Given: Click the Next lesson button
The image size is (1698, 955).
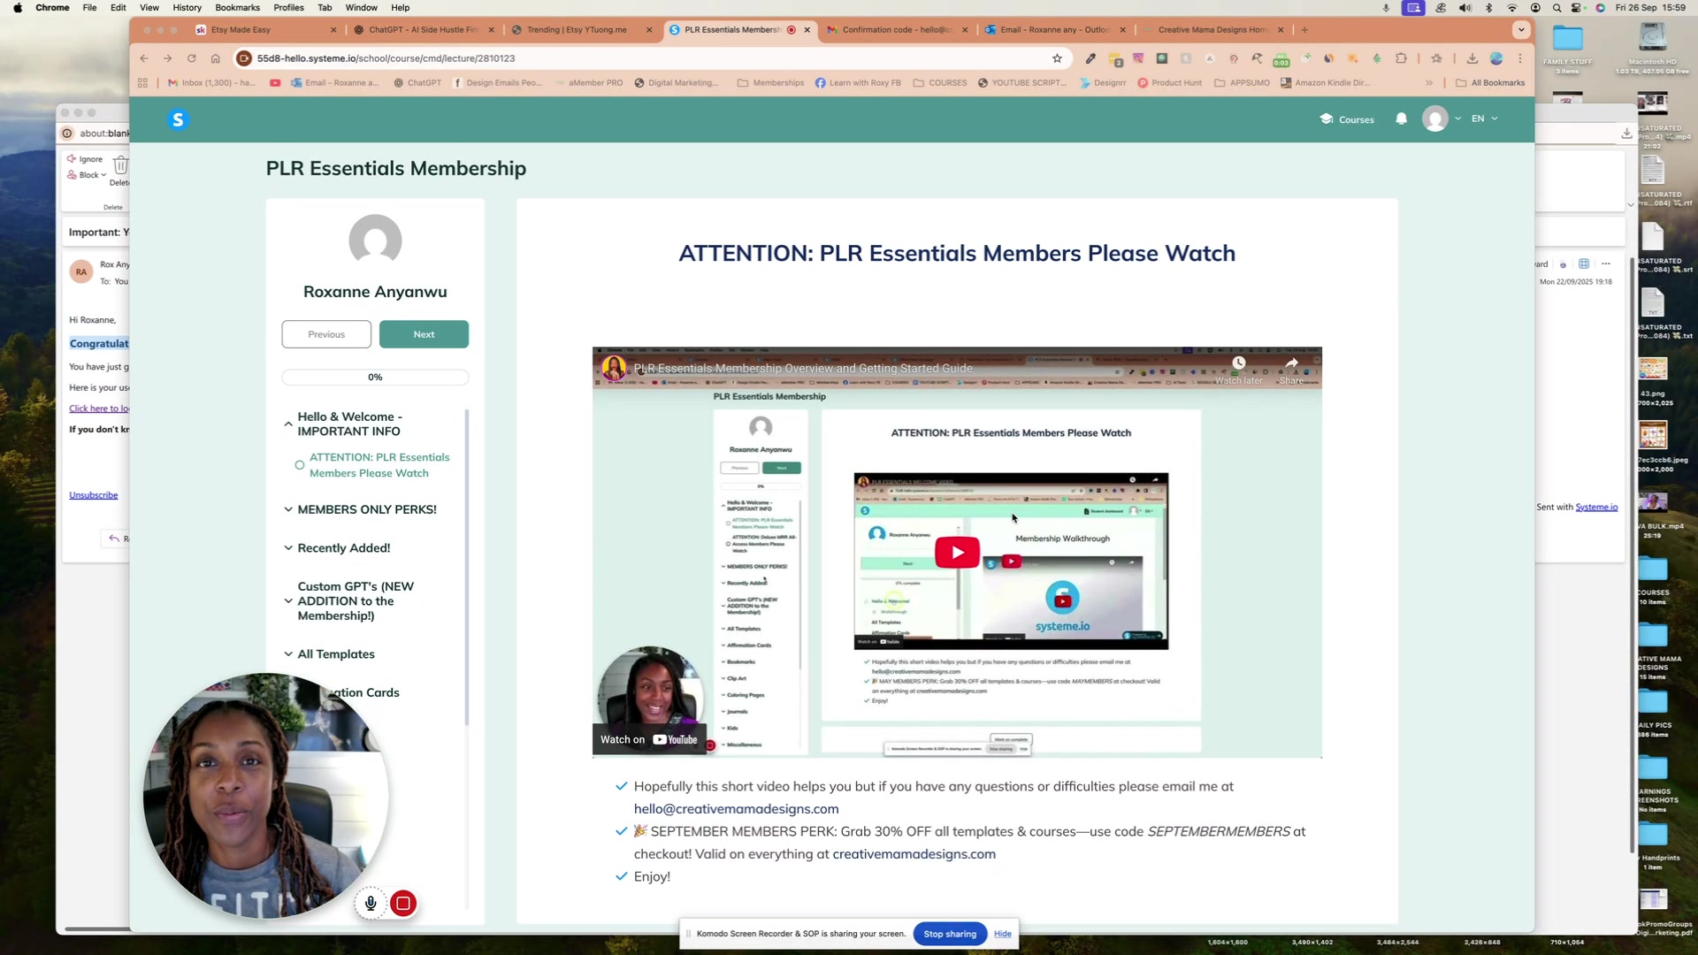Looking at the screenshot, I should 424,334.
